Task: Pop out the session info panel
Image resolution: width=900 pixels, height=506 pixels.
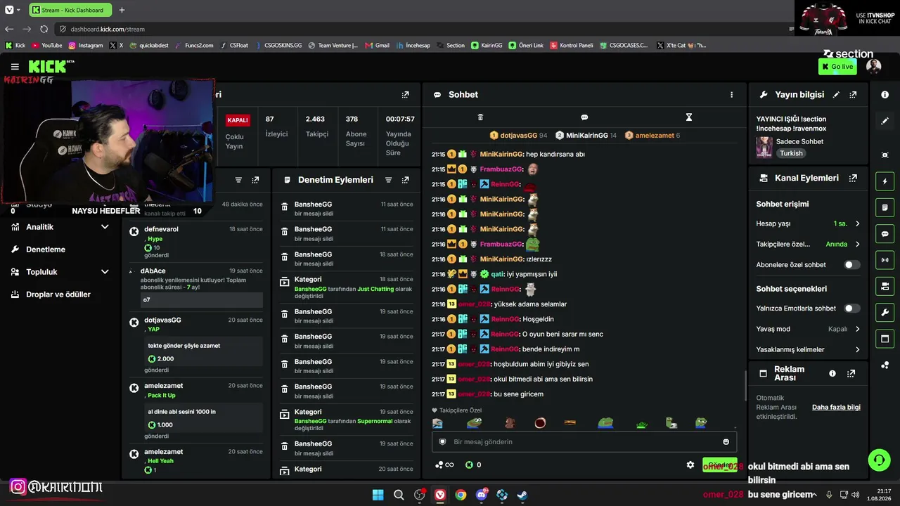Action: pos(405,95)
